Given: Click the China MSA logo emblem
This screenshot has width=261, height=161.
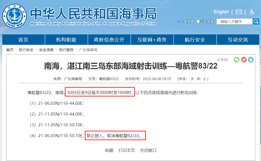Looking at the screenshot, I should tap(14, 16).
